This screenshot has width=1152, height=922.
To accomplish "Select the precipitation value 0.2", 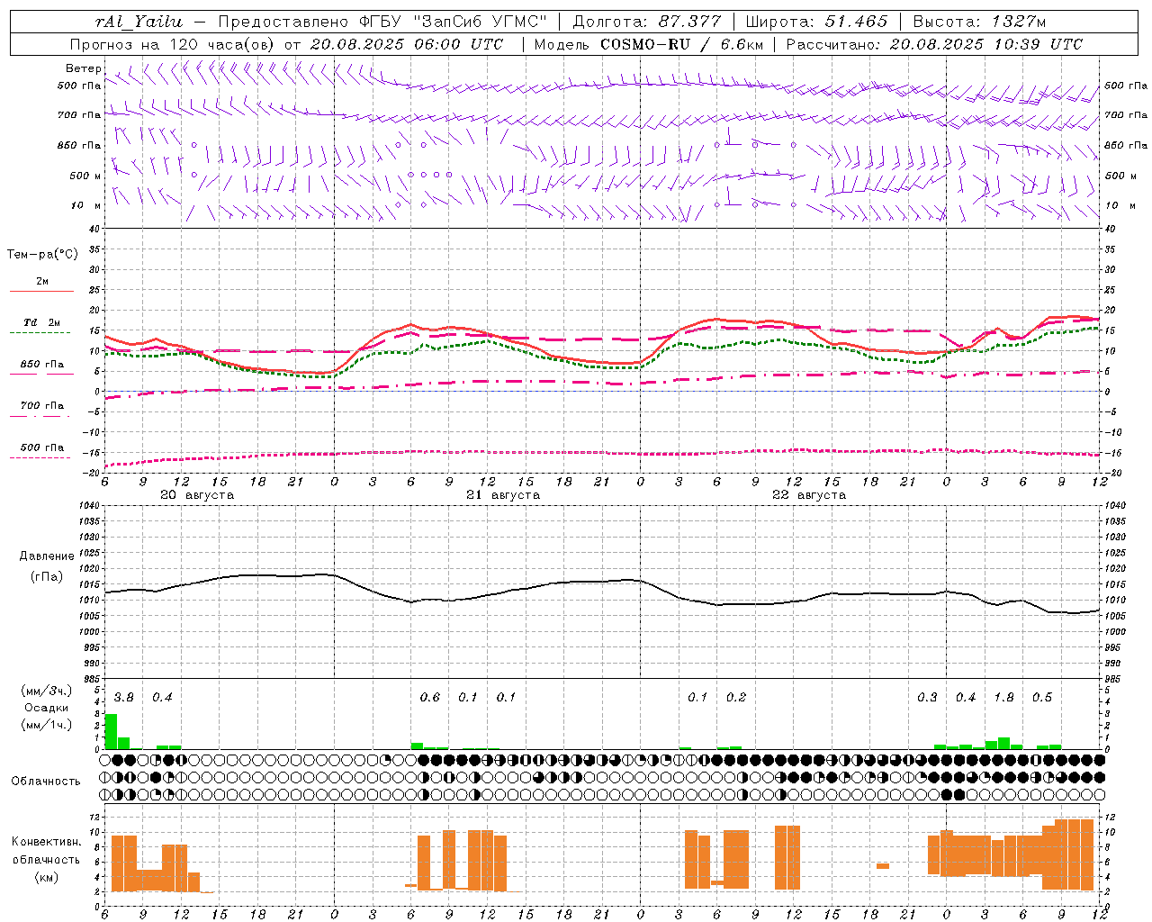I will (736, 697).
